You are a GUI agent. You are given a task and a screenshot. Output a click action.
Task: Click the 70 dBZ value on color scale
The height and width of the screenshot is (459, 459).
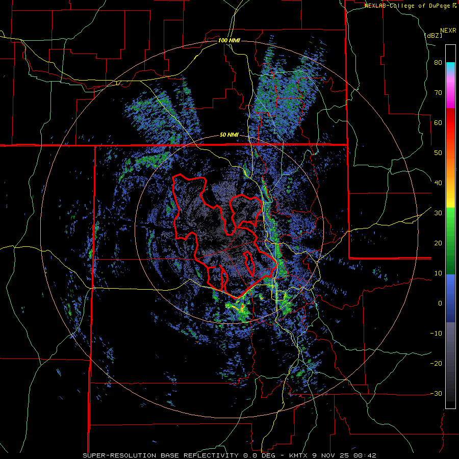438,93
